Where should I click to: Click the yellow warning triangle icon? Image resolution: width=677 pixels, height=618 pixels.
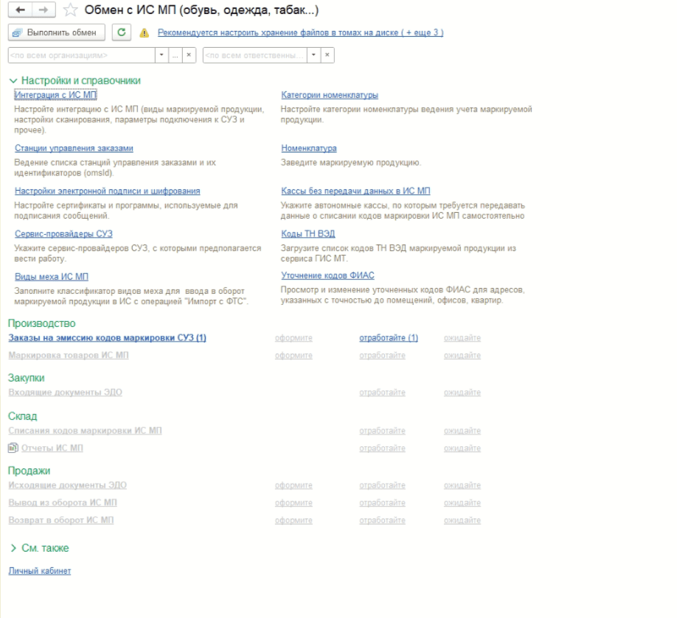(x=144, y=33)
